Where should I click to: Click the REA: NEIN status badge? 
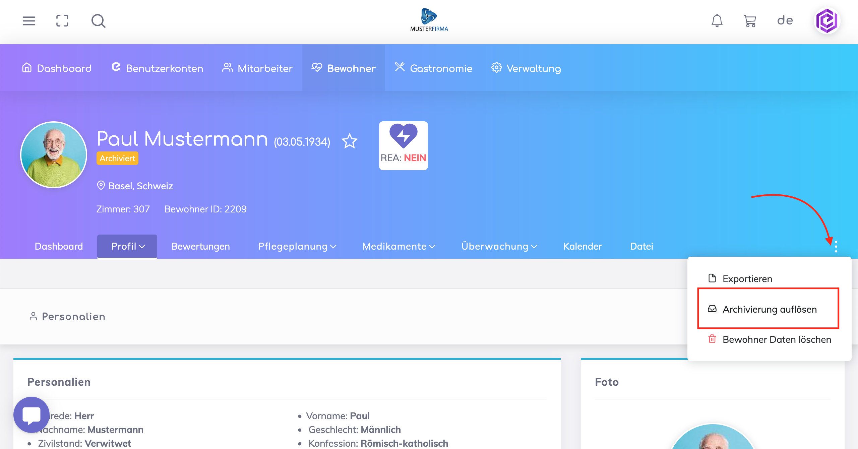click(x=403, y=146)
